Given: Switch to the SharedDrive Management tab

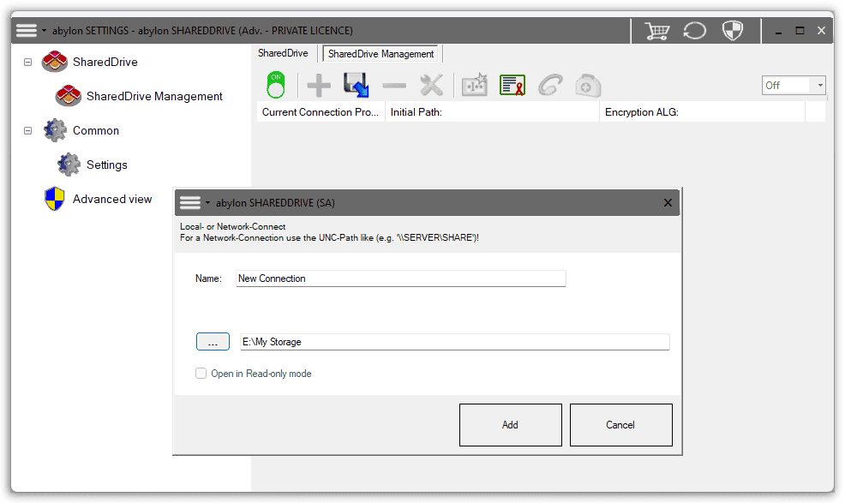Looking at the screenshot, I should pyautogui.click(x=381, y=54).
